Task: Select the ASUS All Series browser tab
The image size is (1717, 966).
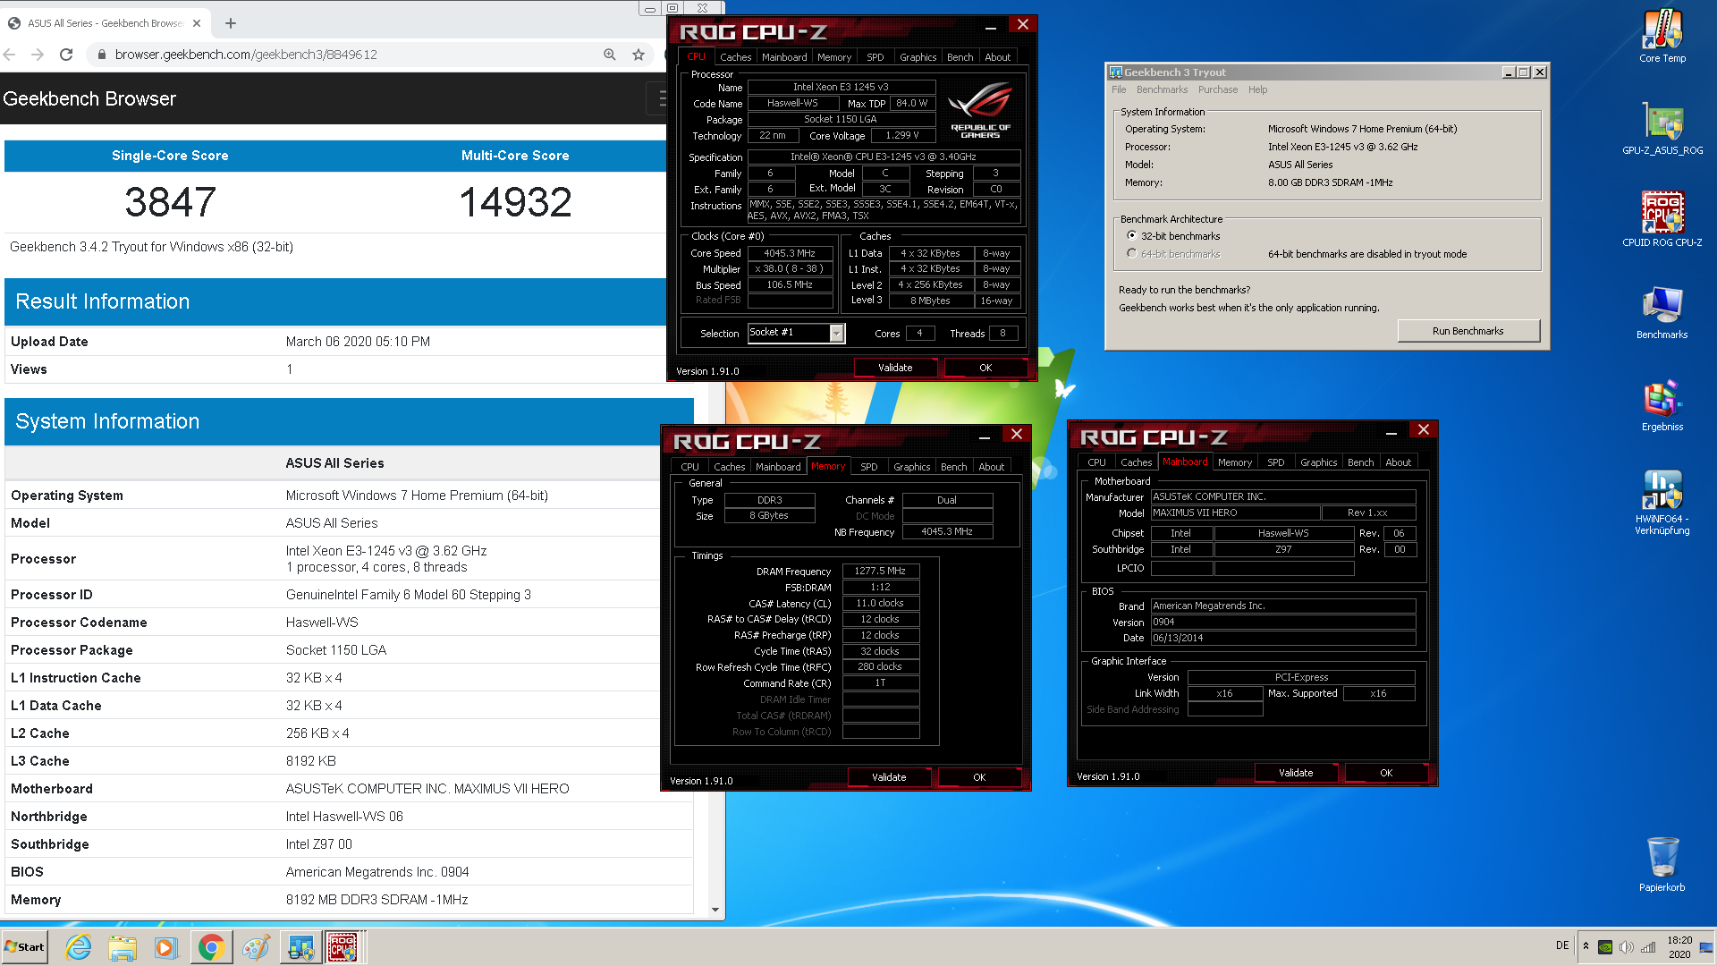Action: (106, 23)
